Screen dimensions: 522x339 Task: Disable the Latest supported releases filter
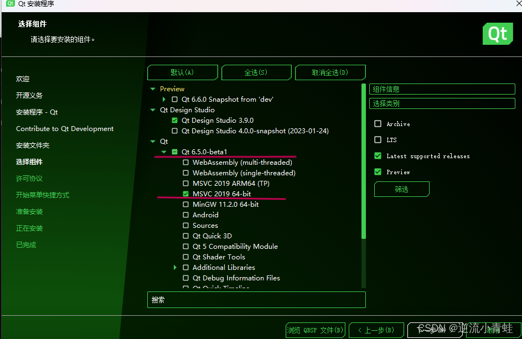378,156
